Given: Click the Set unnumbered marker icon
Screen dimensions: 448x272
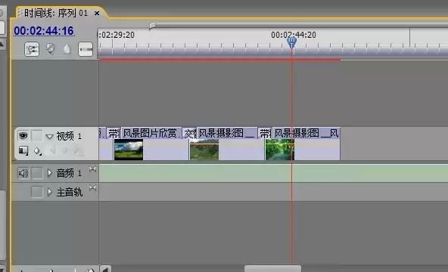Looking at the screenshot, I should (67, 49).
